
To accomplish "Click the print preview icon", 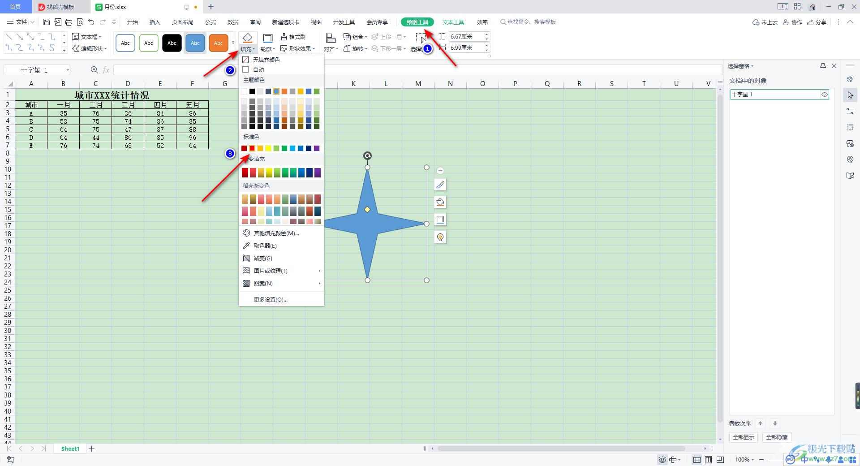I will pos(80,22).
